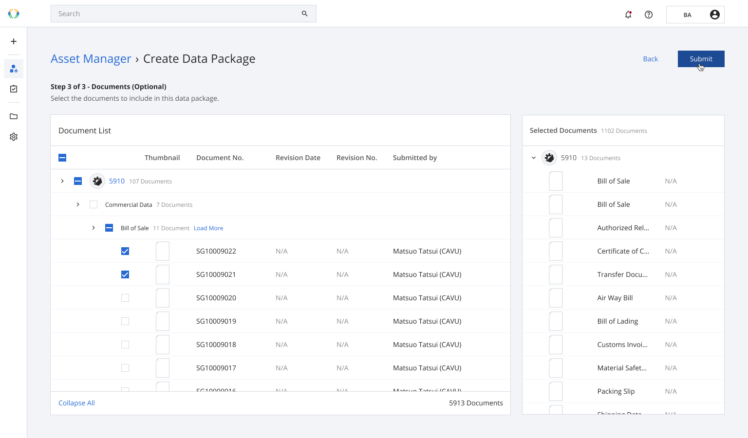748x438 pixels.
Task: Expand the Bill of Sale group
Action: pyautogui.click(x=93, y=228)
